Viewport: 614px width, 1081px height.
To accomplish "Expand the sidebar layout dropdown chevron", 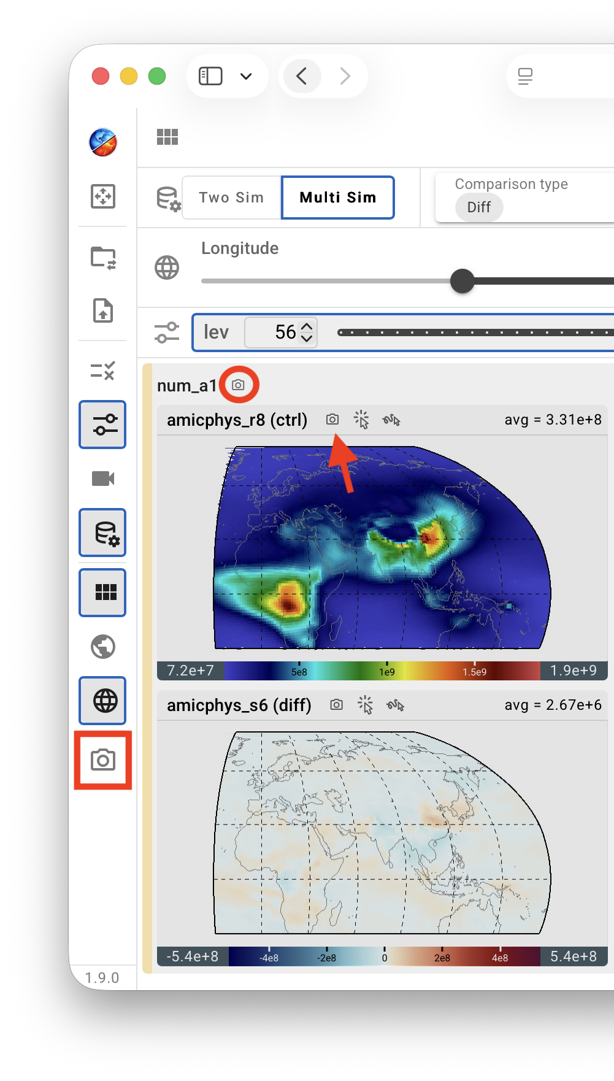I will pos(246,76).
